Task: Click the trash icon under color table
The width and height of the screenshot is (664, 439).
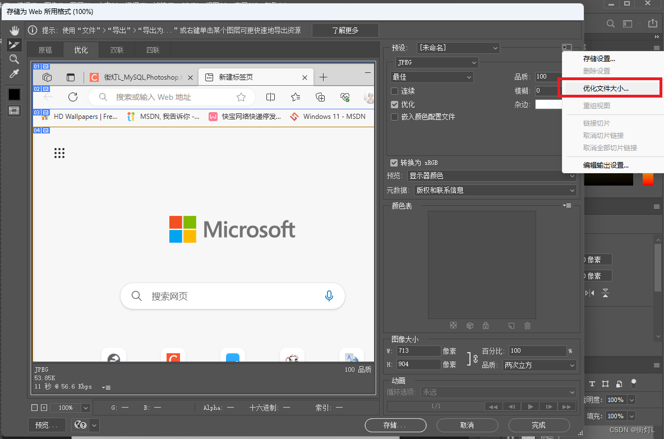Action: coord(527,325)
